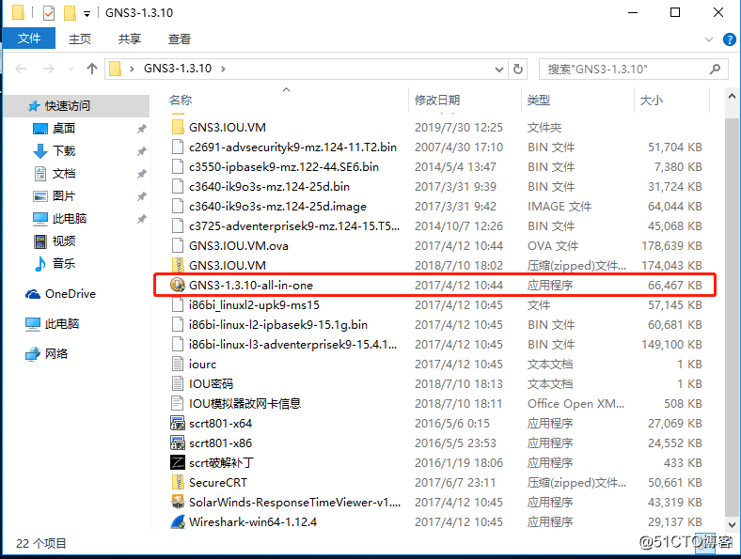Click the Forward navigation arrow

tap(49, 69)
